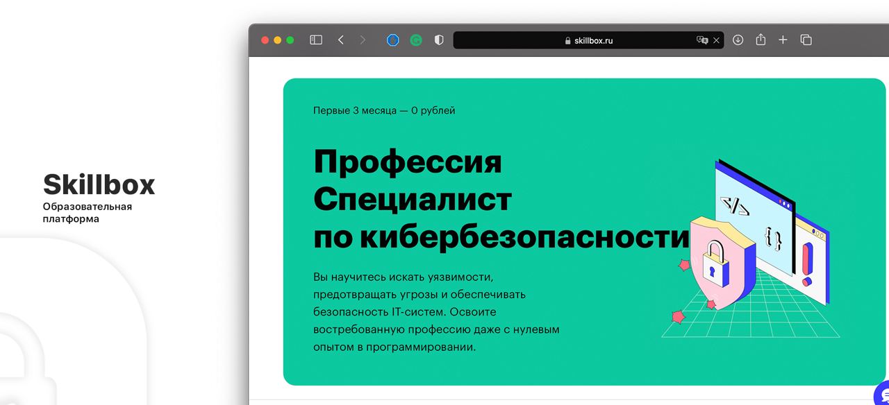
Task: Click the paragraph starting 'Вы научитесь искать уязвимости'
Action: pos(436,311)
